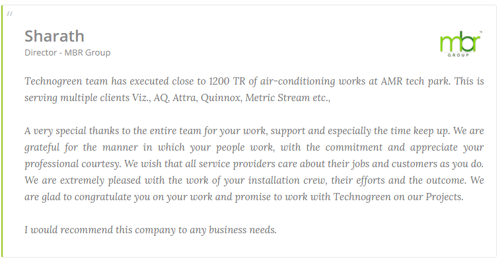Click the green vertical accent bar

pos(2,131)
